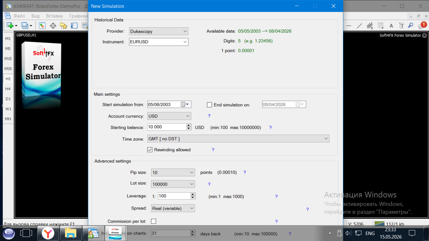The width and height of the screenshot is (429, 241).
Task: Open the Provider dropdown
Action: pos(159,31)
